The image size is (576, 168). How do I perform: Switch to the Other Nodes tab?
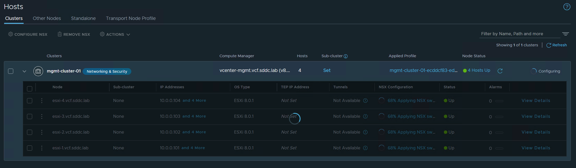pos(47,18)
